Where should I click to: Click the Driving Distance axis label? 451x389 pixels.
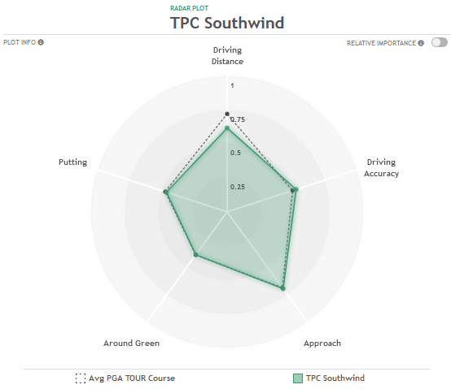(x=227, y=56)
